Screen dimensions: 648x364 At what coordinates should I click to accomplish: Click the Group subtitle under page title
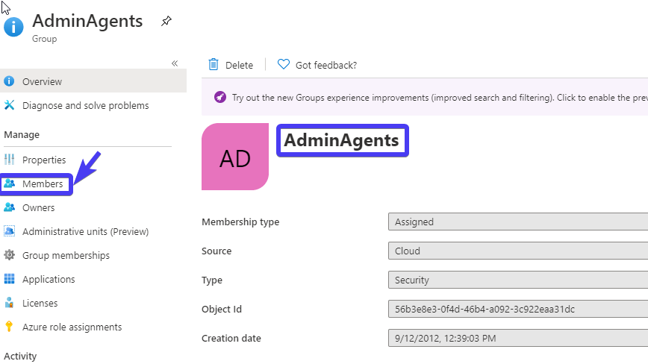(45, 39)
